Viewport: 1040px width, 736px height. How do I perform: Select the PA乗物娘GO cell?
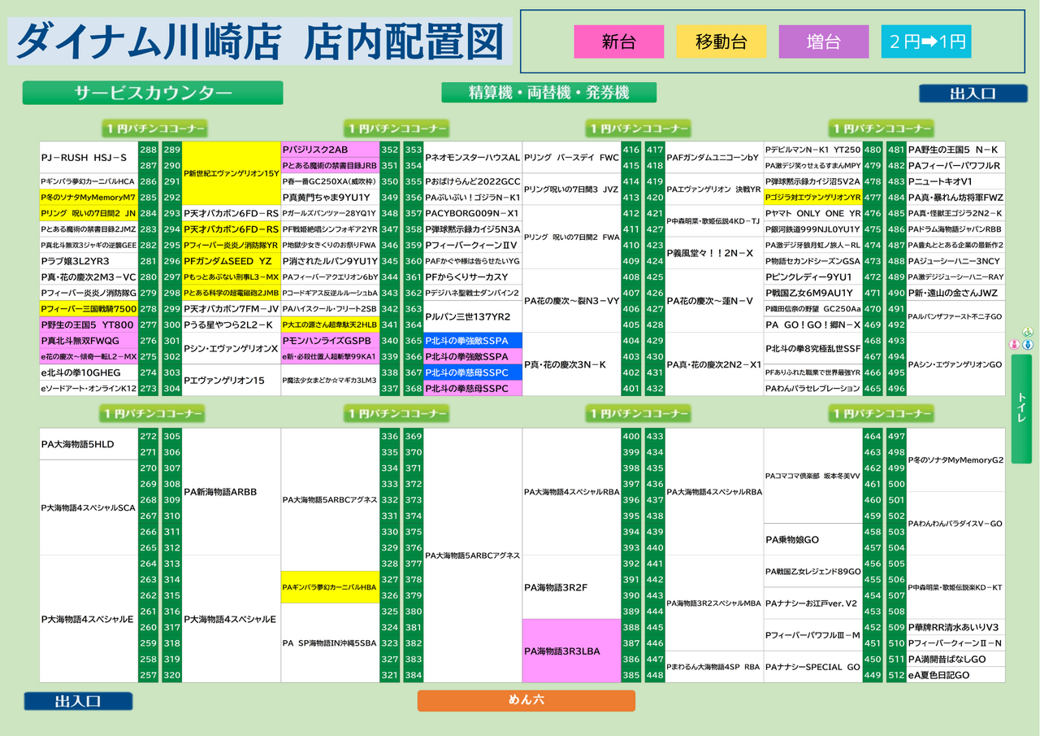click(813, 539)
